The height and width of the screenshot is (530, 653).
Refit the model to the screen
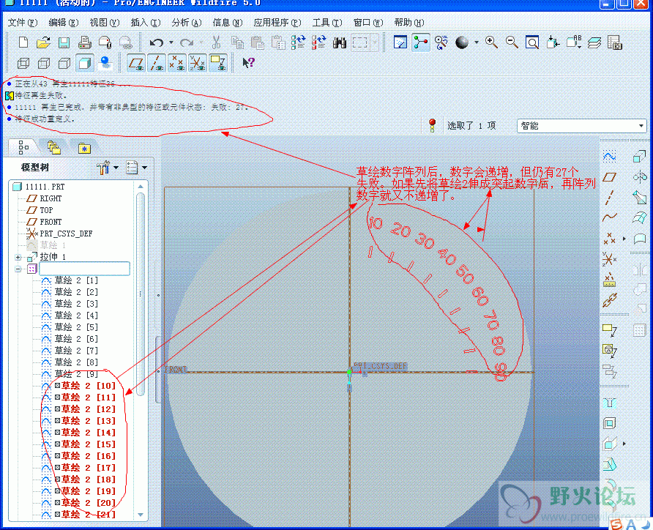click(531, 42)
